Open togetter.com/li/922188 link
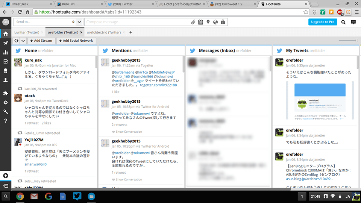361x203 pixels. pos(158,85)
